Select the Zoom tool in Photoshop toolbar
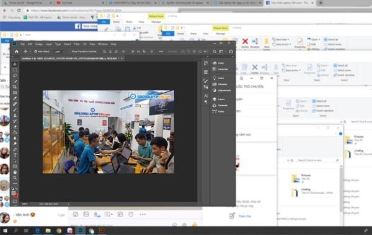This screenshot has width=372, height=235. tap(15, 177)
